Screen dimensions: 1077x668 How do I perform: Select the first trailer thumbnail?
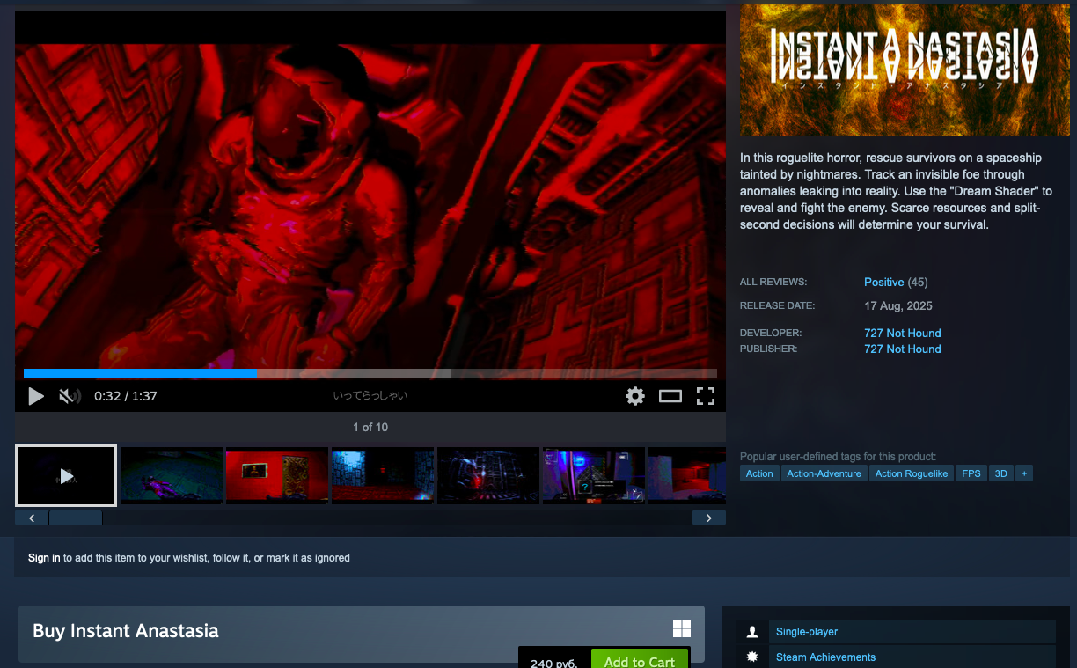66,475
